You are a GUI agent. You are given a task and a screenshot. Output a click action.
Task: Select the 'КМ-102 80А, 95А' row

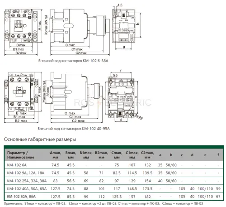(114, 197)
